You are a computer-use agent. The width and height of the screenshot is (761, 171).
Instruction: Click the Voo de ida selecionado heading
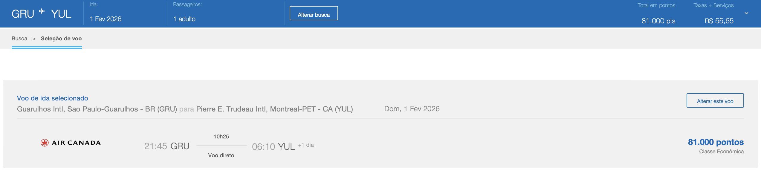click(x=52, y=98)
